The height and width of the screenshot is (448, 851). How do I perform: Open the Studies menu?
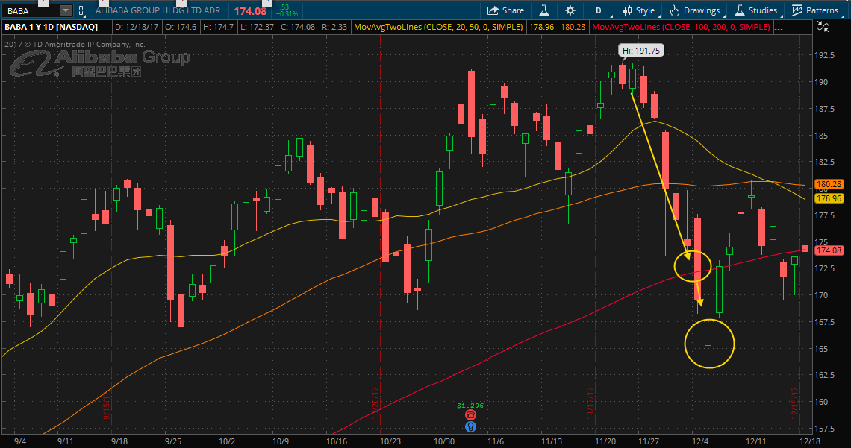pos(757,10)
